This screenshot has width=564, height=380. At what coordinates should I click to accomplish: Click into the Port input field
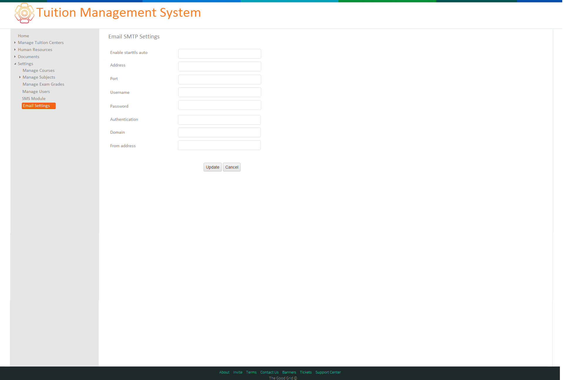[219, 79]
